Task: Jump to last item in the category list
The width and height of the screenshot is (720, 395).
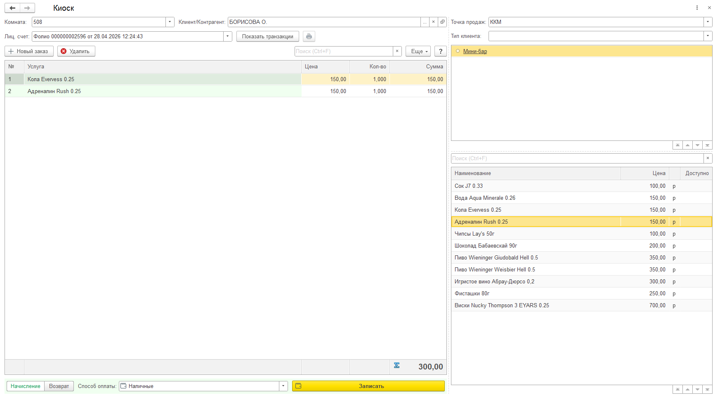Action: tap(707, 145)
